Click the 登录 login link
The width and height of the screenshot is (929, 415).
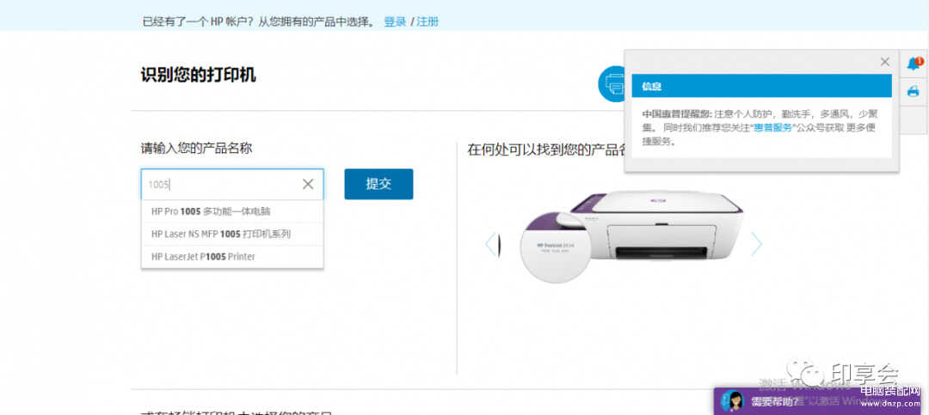coord(395,21)
